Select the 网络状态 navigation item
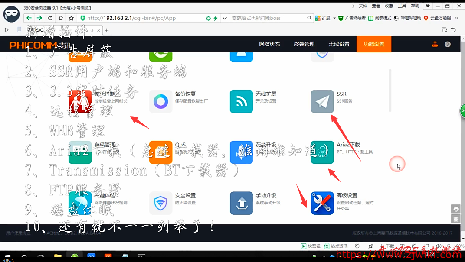 (x=269, y=44)
